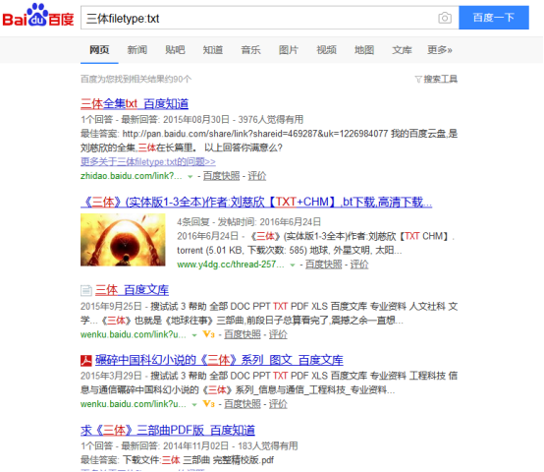The image size is (544, 472).
Task: Open 更多关于三体filetype:txt的问题 link
Action: pos(148,162)
